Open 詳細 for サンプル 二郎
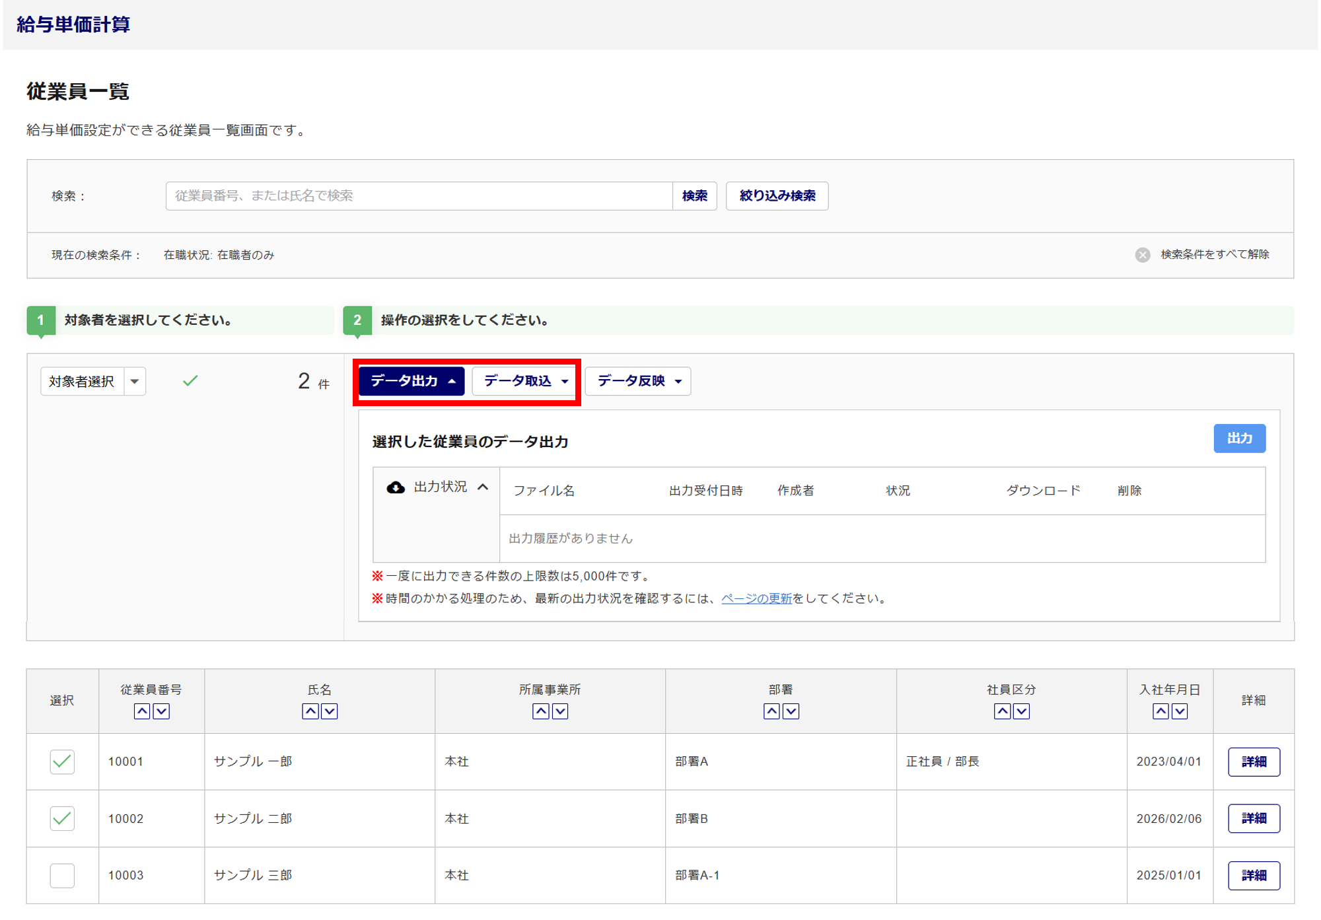Screen dimensions: 1321x920 pos(1253,818)
